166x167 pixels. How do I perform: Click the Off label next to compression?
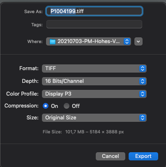(76, 106)
